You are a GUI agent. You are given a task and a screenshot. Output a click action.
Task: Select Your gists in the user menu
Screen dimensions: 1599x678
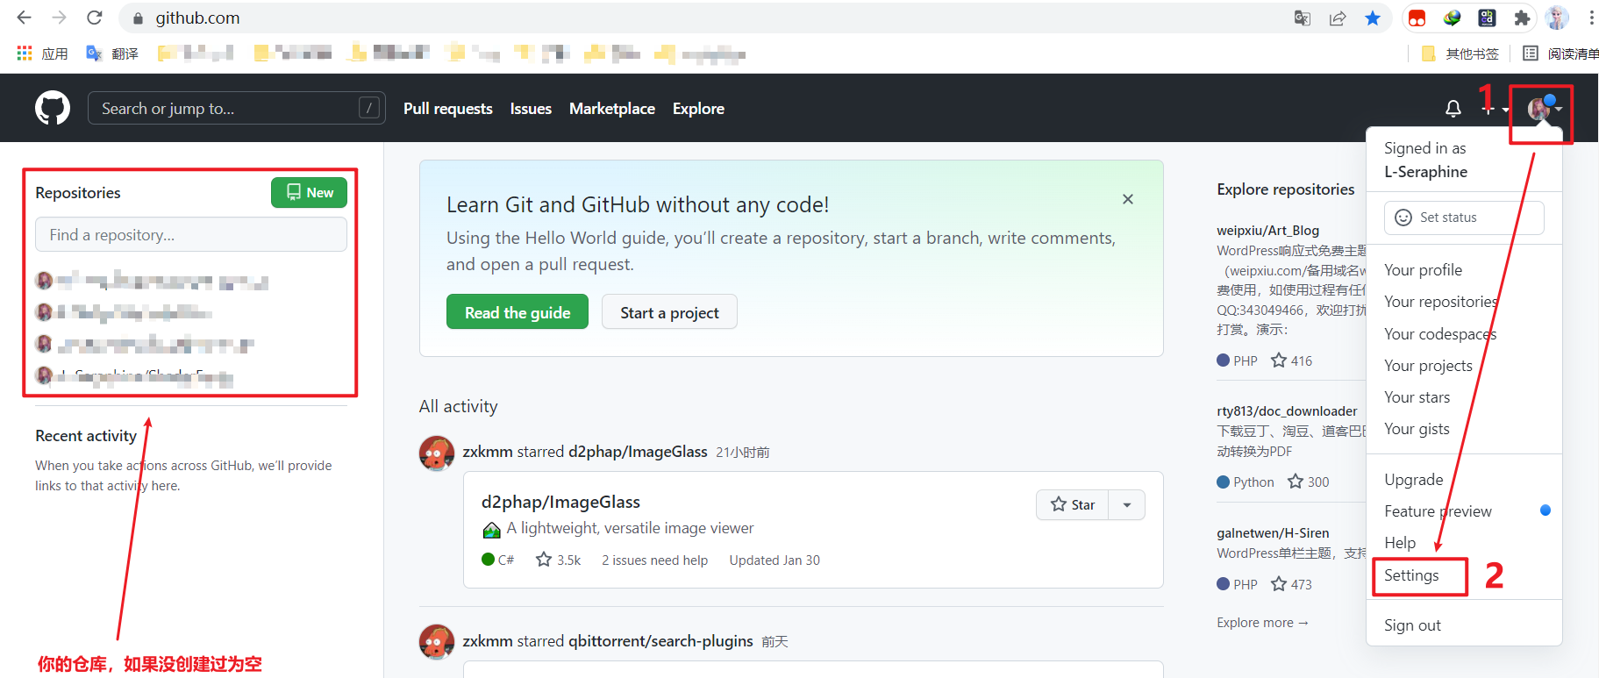[x=1464, y=429]
